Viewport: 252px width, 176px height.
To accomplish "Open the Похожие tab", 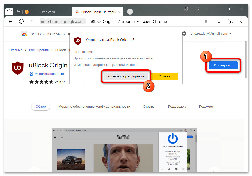I will click(206, 107).
